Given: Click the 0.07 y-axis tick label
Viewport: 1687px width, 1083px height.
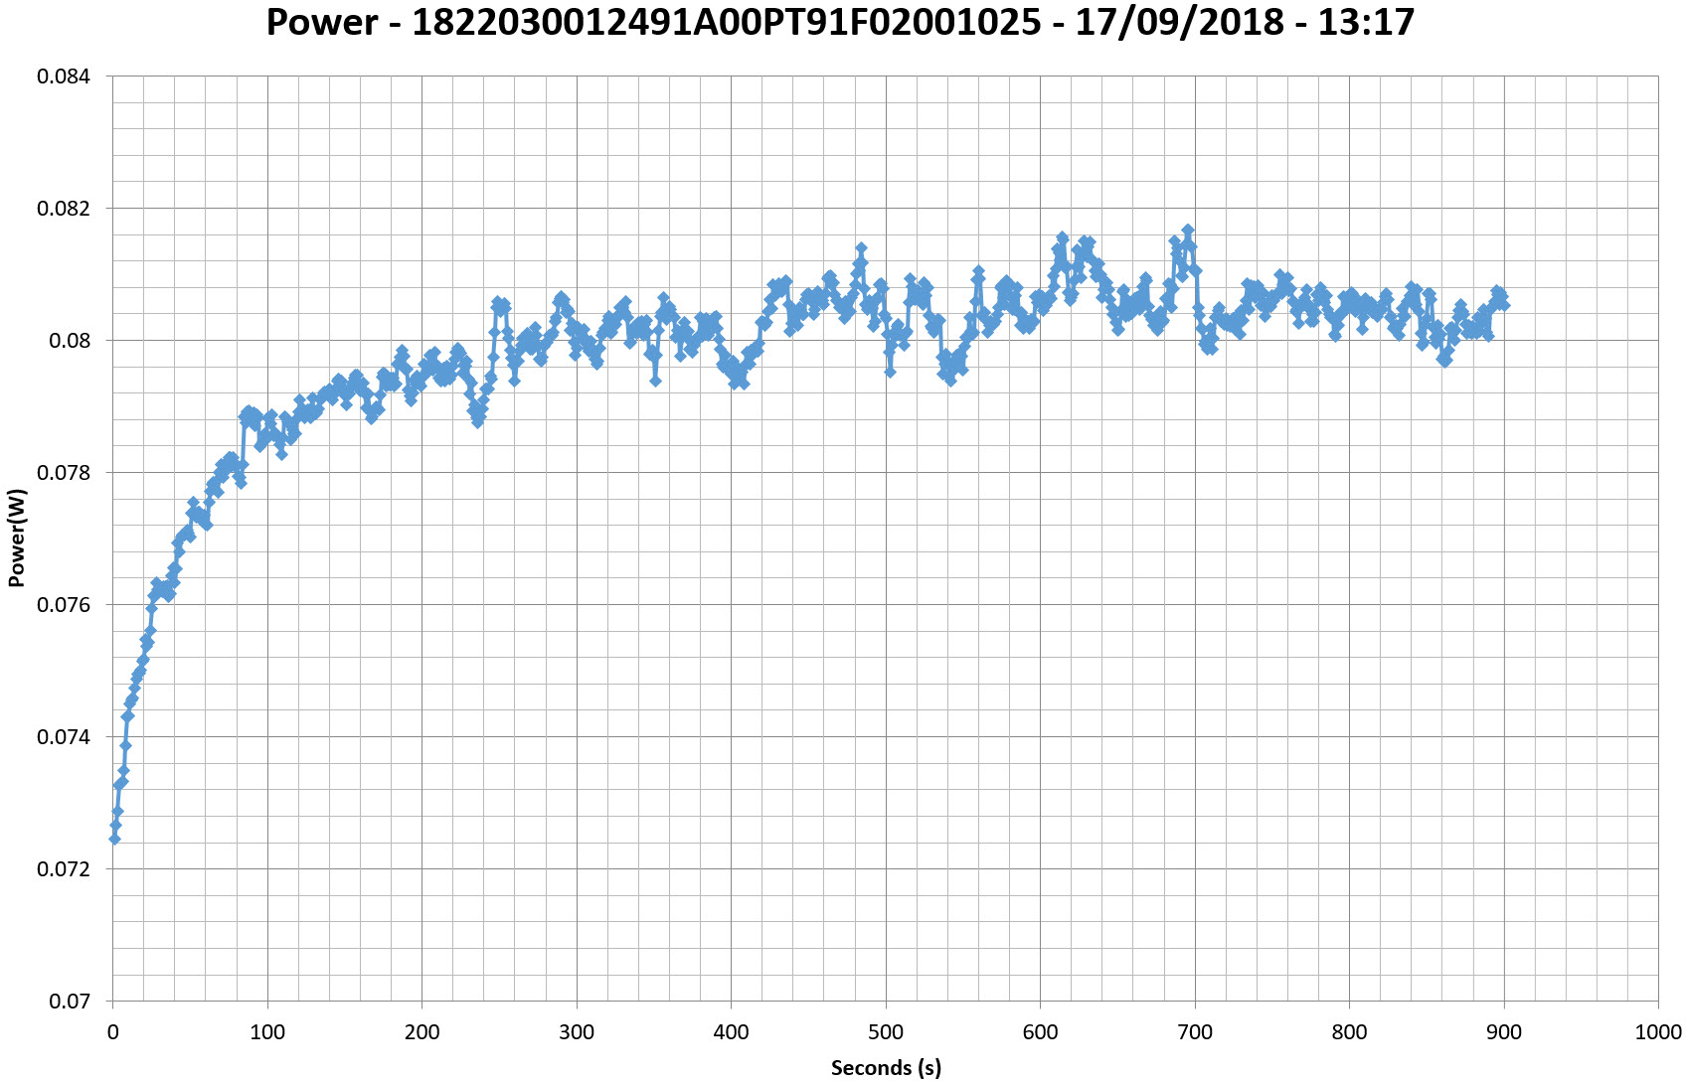Looking at the screenshot, I should coord(70,1002).
